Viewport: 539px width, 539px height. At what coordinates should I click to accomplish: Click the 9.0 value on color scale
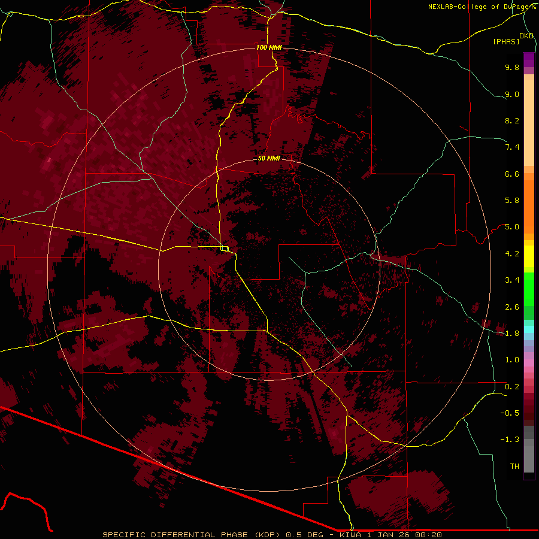pyautogui.click(x=512, y=94)
